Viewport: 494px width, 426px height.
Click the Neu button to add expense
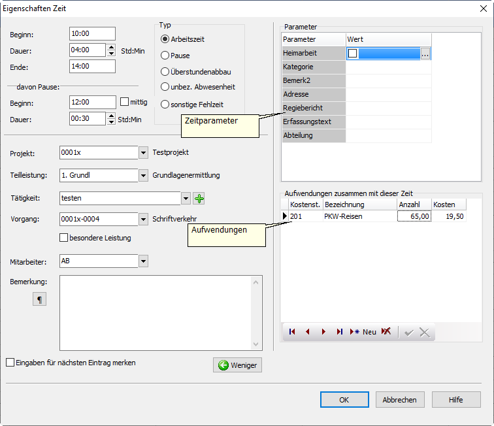[x=364, y=332]
